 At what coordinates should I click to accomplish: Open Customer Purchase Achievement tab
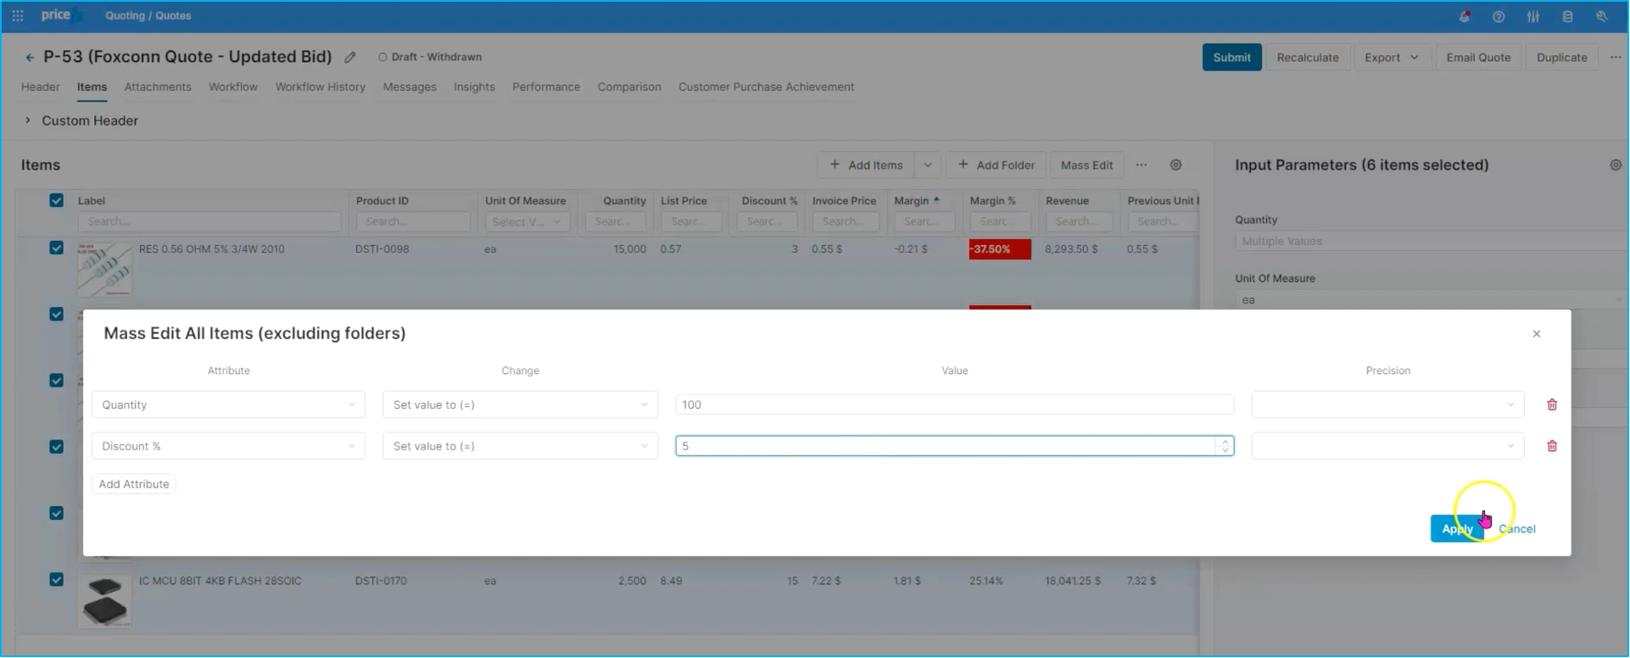click(x=766, y=86)
